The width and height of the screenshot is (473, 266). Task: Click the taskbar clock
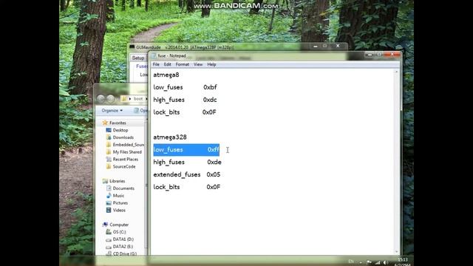click(402, 262)
